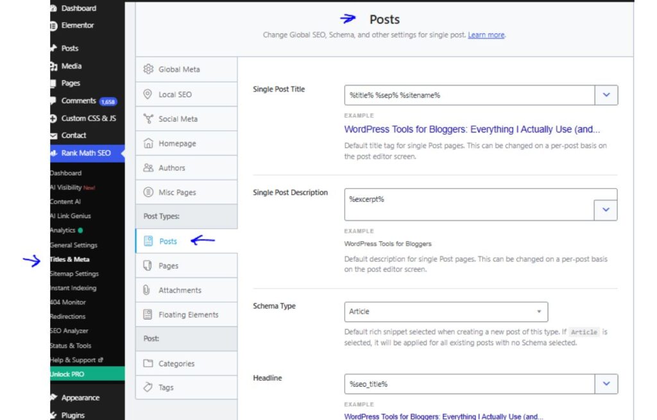The width and height of the screenshot is (657, 420).
Task: Open Sitemap Settings submenu item
Action: click(x=74, y=273)
